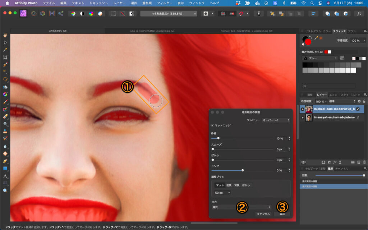This screenshot has height=230, width=368.
Task: Click the Photo Persona icon
Action: point(24,14)
